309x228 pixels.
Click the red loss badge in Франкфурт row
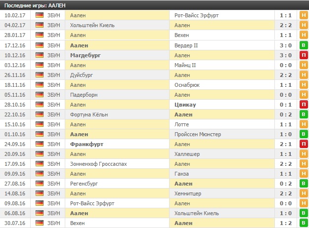click(304, 144)
